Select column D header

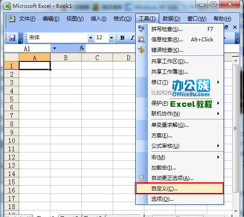pos(124,58)
